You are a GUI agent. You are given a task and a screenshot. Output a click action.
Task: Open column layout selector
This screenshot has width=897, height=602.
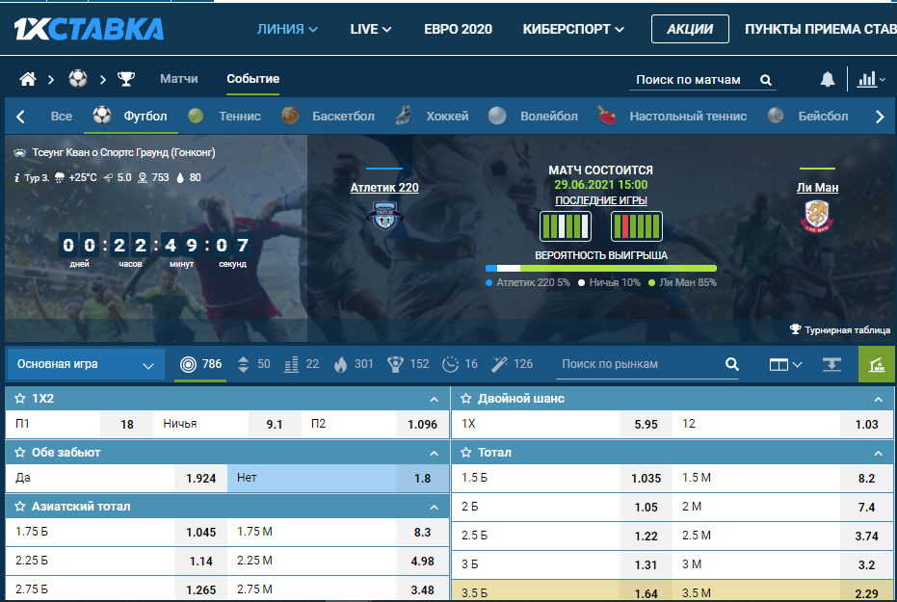tap(785, 365)
